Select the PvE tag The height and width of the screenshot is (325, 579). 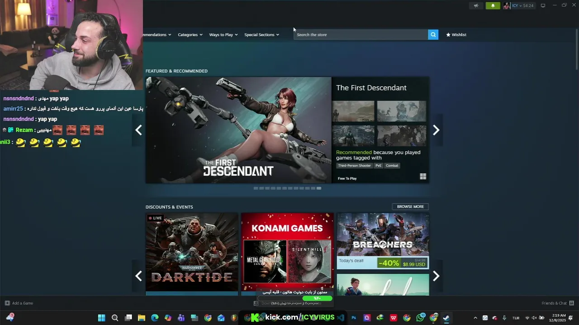pos(378,166)
